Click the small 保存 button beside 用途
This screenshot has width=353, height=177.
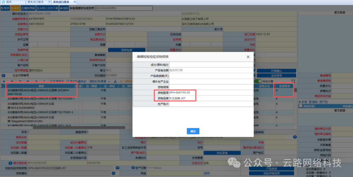[207, 173]
